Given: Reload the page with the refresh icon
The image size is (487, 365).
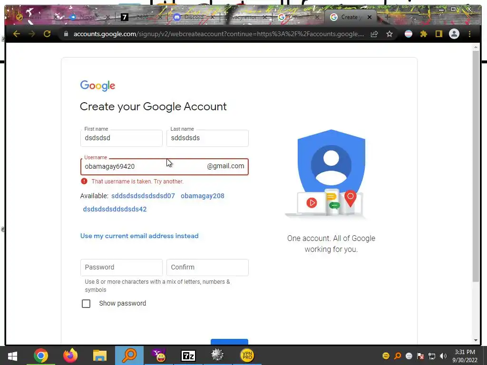Looking at the screenshot, I should tap(47, 34).
